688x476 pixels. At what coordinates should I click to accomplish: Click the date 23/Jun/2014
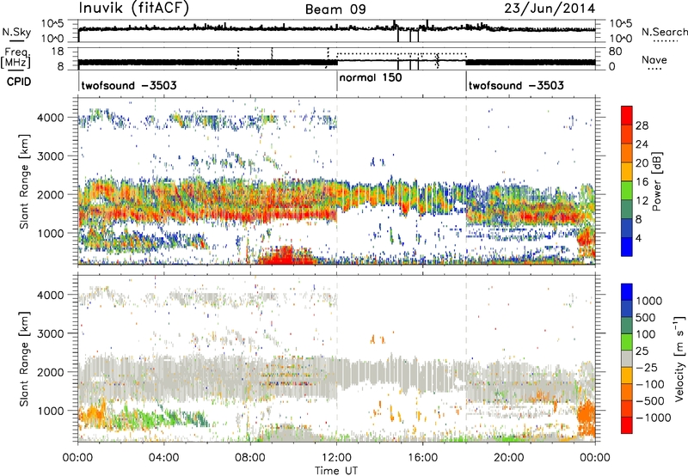[550, 9]
